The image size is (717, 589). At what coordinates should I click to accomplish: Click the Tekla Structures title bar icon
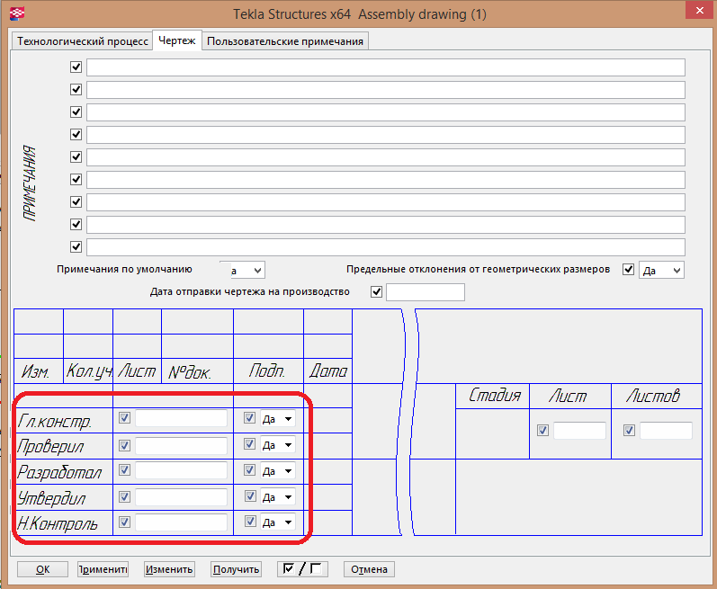pos(14,13)
